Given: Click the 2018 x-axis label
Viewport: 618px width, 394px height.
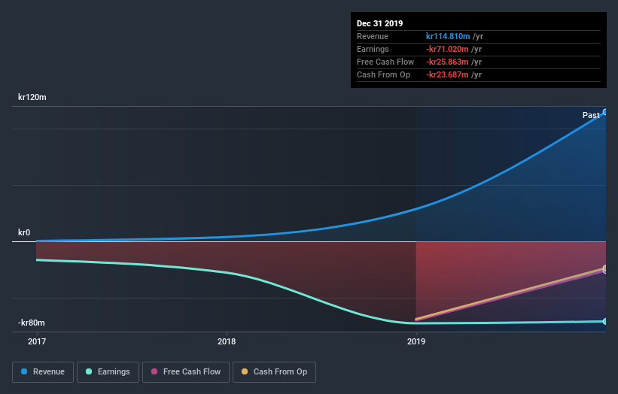Looking at the screenshot, I should coord(227,341).
